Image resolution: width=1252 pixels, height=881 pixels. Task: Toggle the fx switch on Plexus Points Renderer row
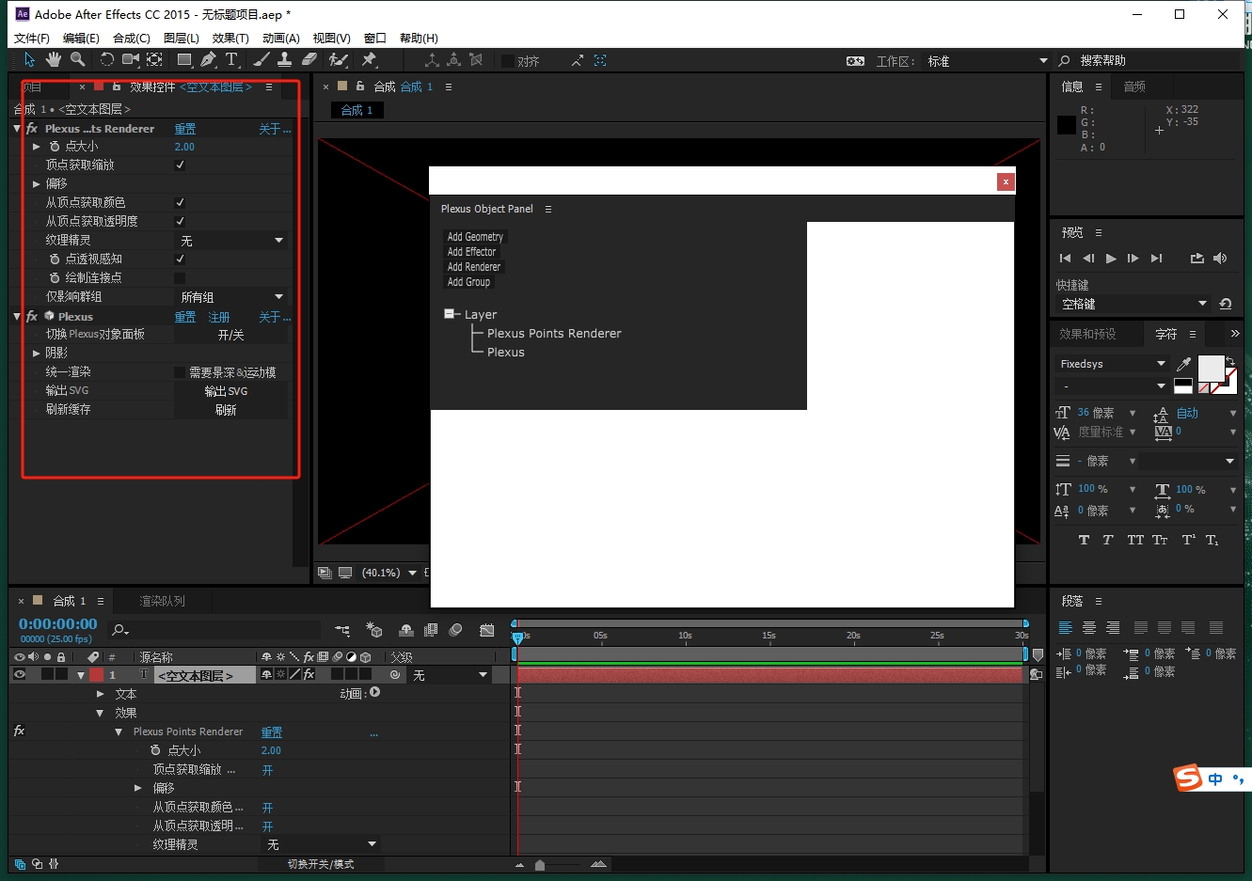click(19, 731)
